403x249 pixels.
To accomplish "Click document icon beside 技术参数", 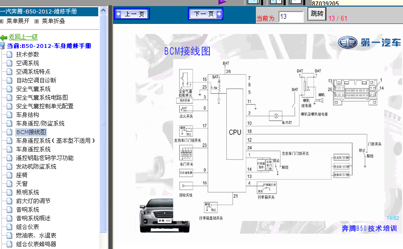I will click(9, 55).
